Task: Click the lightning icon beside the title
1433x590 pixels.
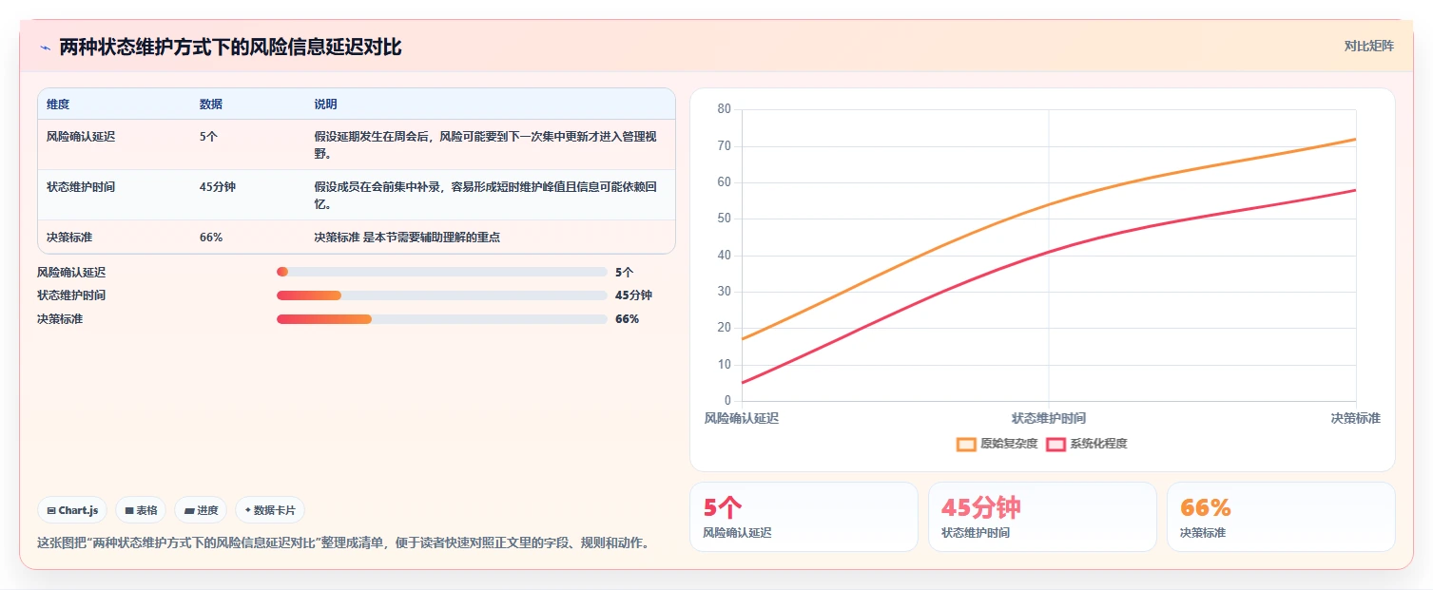Action: (x=45, y=48)
